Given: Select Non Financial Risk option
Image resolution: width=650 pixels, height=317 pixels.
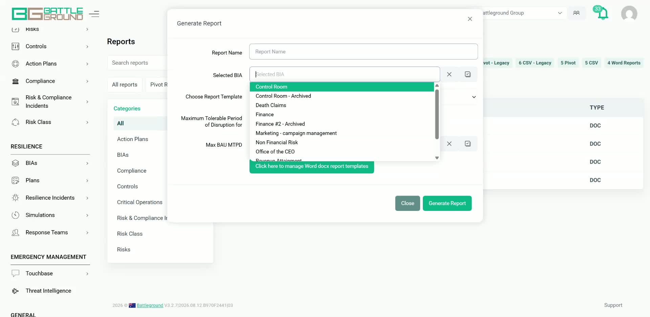Looking at the screenshot, I should (x=342, y=142).
